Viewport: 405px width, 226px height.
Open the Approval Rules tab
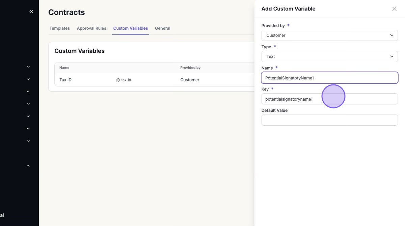tap(91, 28)
